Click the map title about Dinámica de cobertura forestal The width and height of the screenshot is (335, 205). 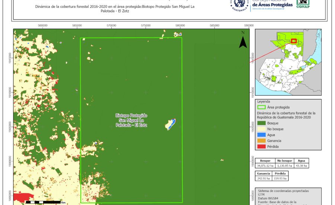tap(115, 9)
